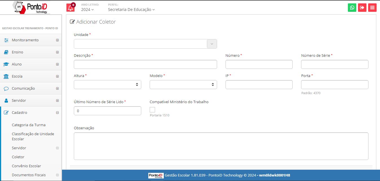The image size is (380, 181).
Task: Click the Adicionar Coletor page title
Action: (96, 22)
